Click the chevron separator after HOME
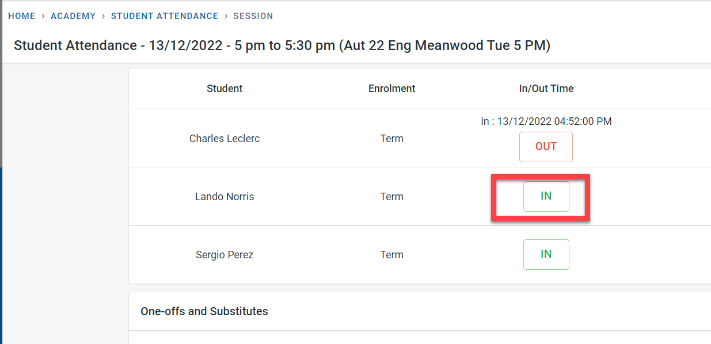This screenshot has height=344, width=711. coord(43,16)
